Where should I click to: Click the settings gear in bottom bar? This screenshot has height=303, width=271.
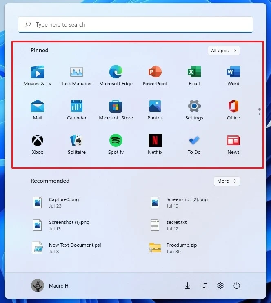pyautogui.click(x=220, y=285)
